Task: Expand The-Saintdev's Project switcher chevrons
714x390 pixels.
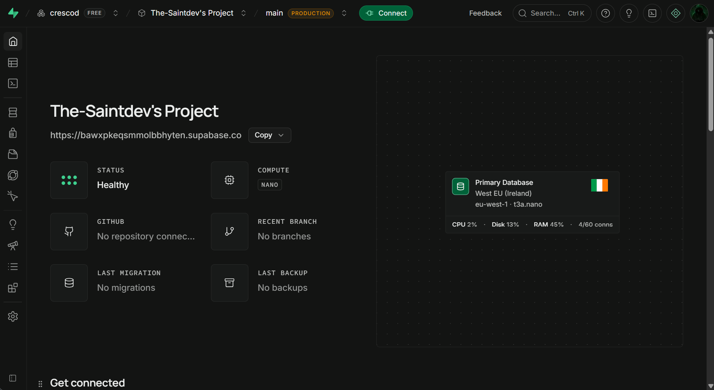Action: [x=243, y=13]
